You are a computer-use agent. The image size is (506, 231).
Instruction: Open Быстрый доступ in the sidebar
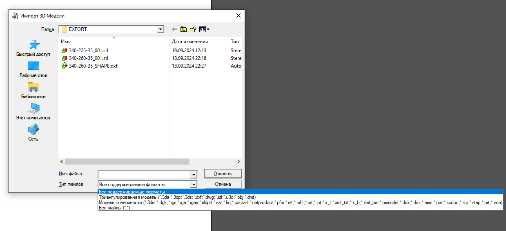(33, 48)
